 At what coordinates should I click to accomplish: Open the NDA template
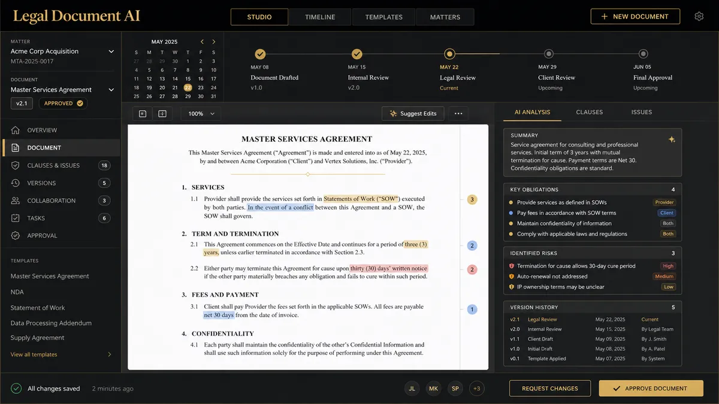(x=17, y=292)
